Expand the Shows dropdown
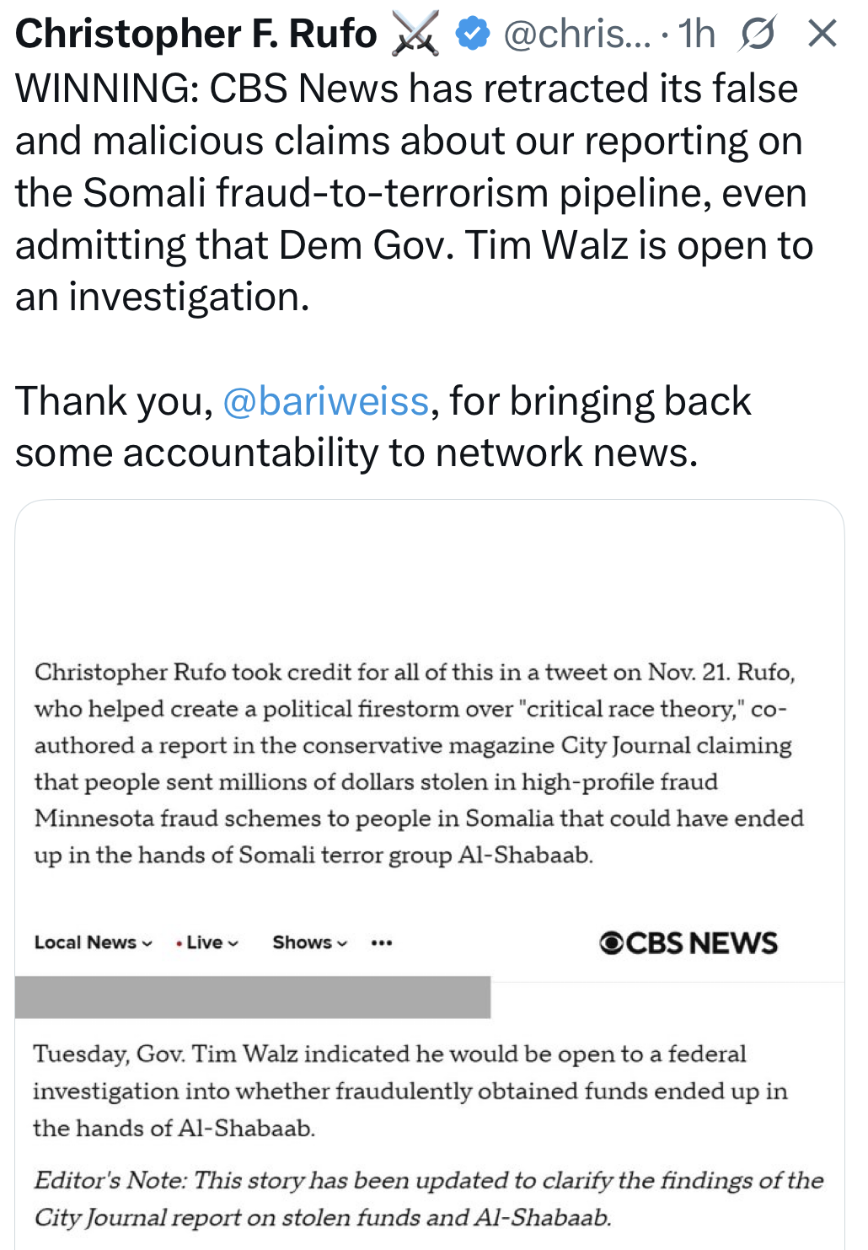868x1250 pixels. (309, 942)
